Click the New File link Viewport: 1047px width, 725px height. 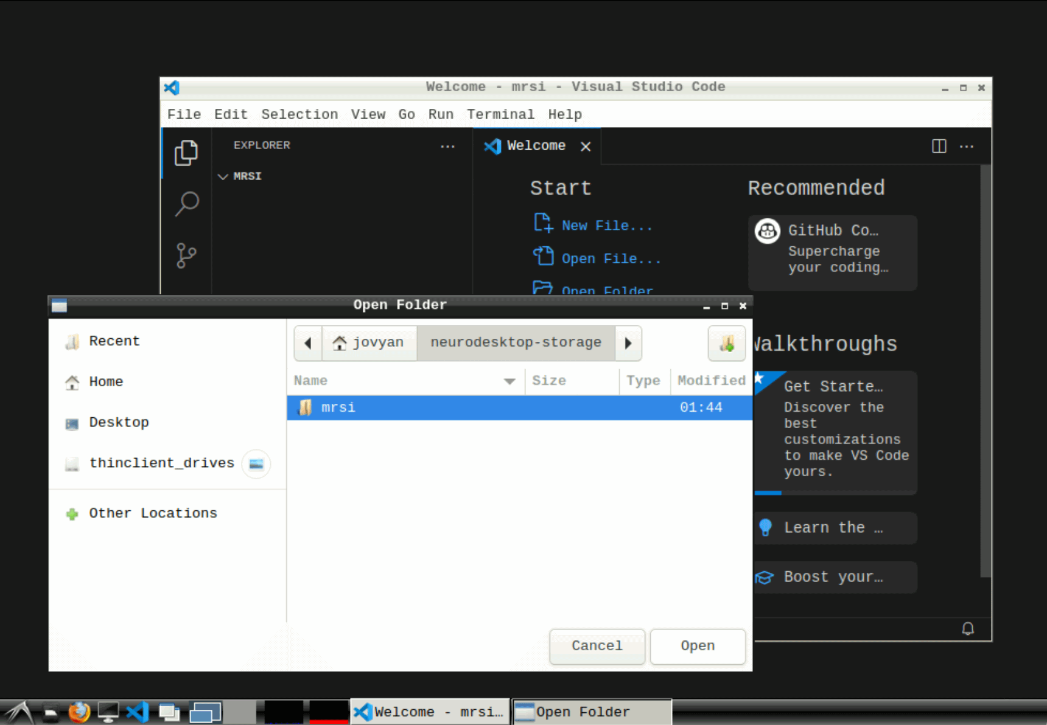coord(606,226)
